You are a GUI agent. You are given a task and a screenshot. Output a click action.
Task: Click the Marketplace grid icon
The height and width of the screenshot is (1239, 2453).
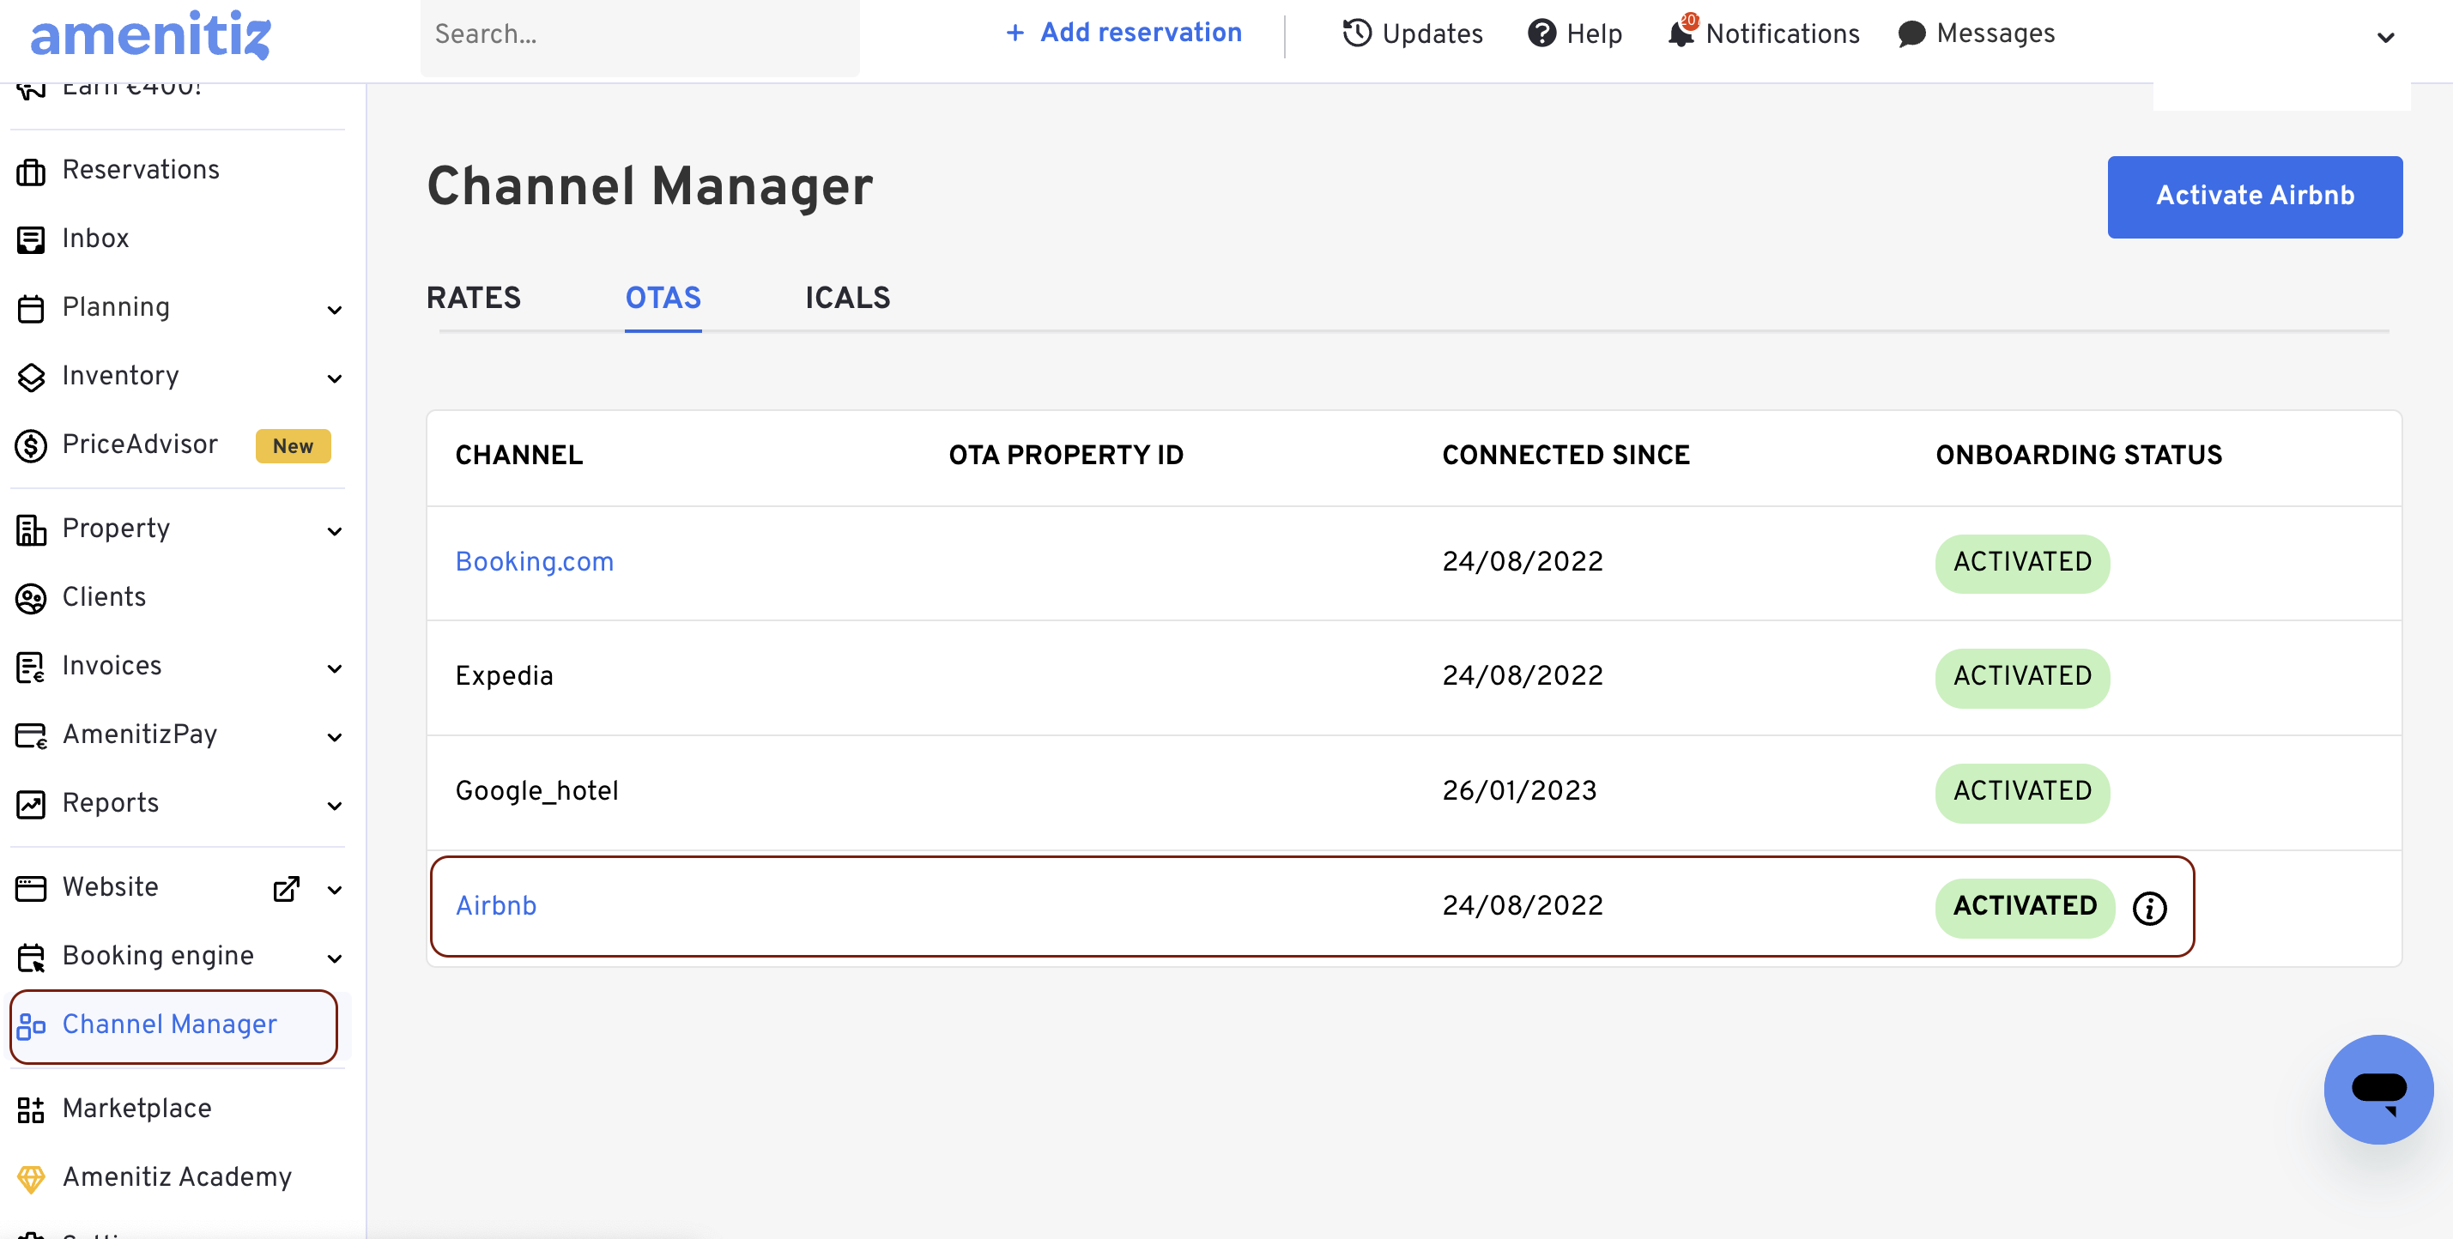[31, 1109]
